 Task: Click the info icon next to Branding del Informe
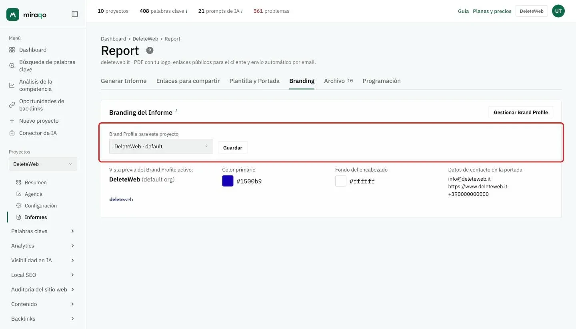[x=176, y=111]
